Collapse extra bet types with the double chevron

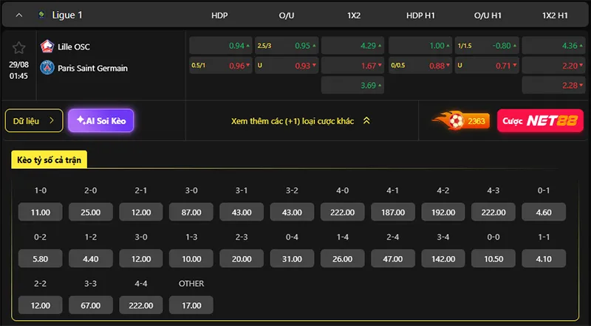(x=366, y=120)
